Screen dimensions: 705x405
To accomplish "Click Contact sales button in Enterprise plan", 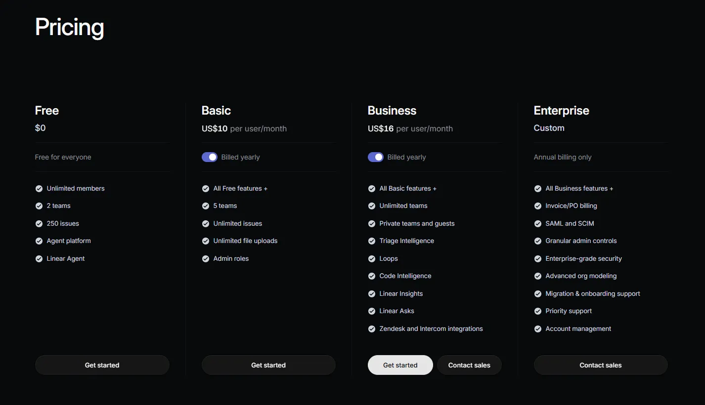I will click(x=601, y=365).
